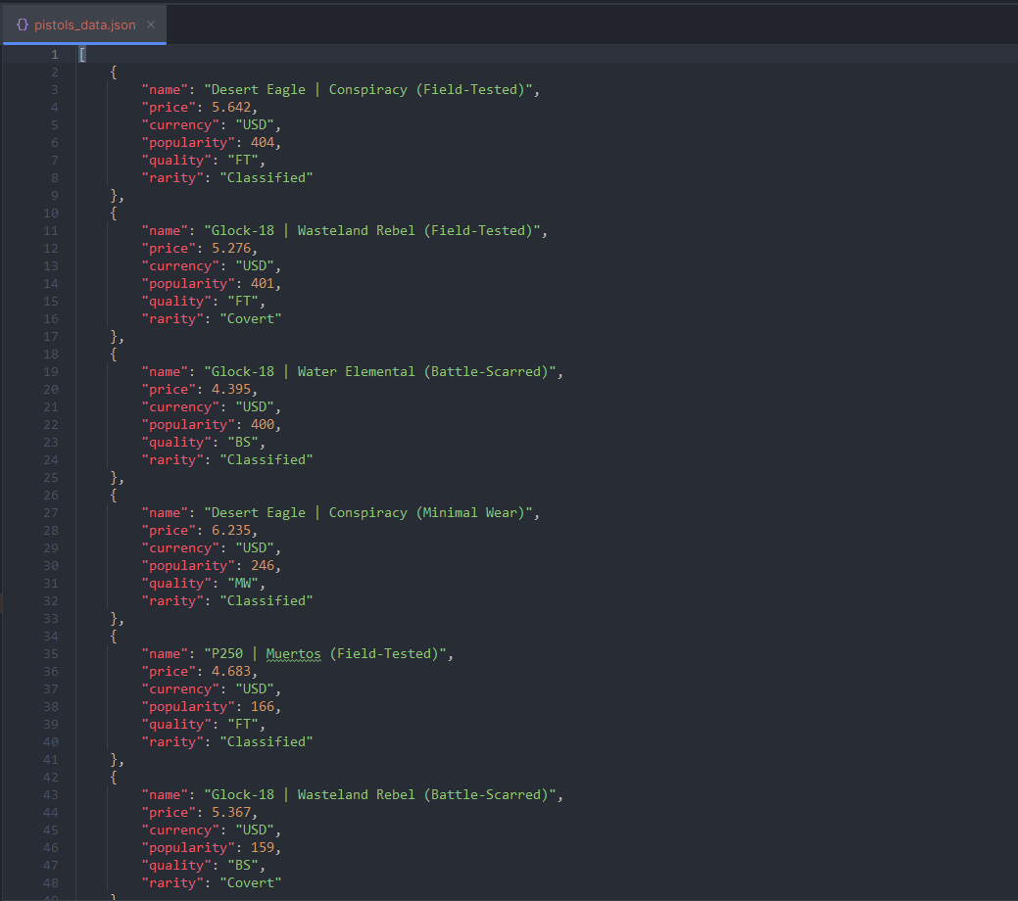
Task: Click the popularity value 400
Action: 263,424
